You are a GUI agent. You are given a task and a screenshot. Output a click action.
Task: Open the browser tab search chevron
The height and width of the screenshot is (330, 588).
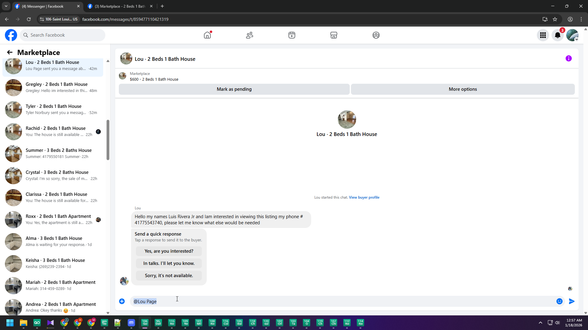tap(6, 6)
